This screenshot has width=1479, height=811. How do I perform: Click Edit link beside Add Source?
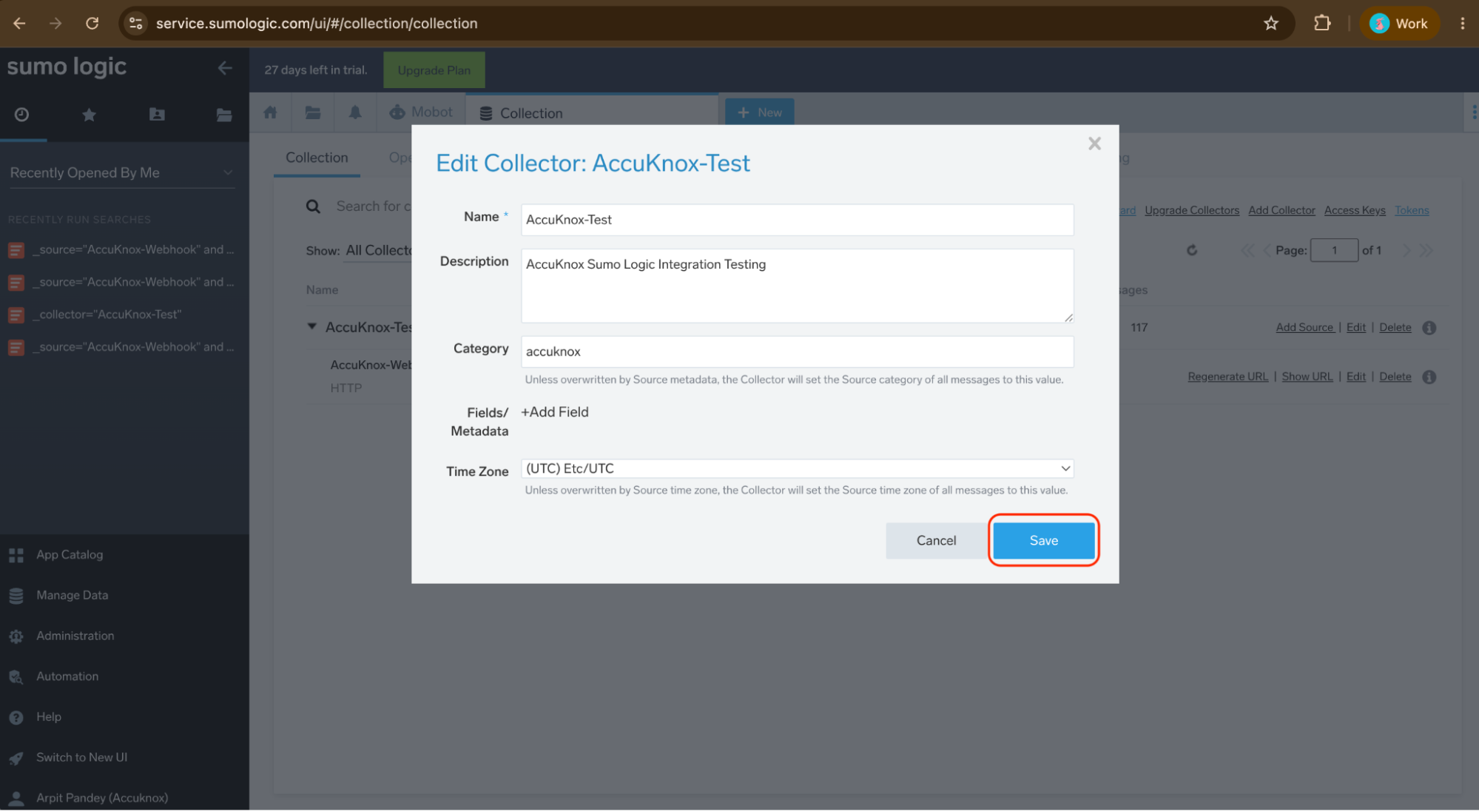pos(1355,327)
